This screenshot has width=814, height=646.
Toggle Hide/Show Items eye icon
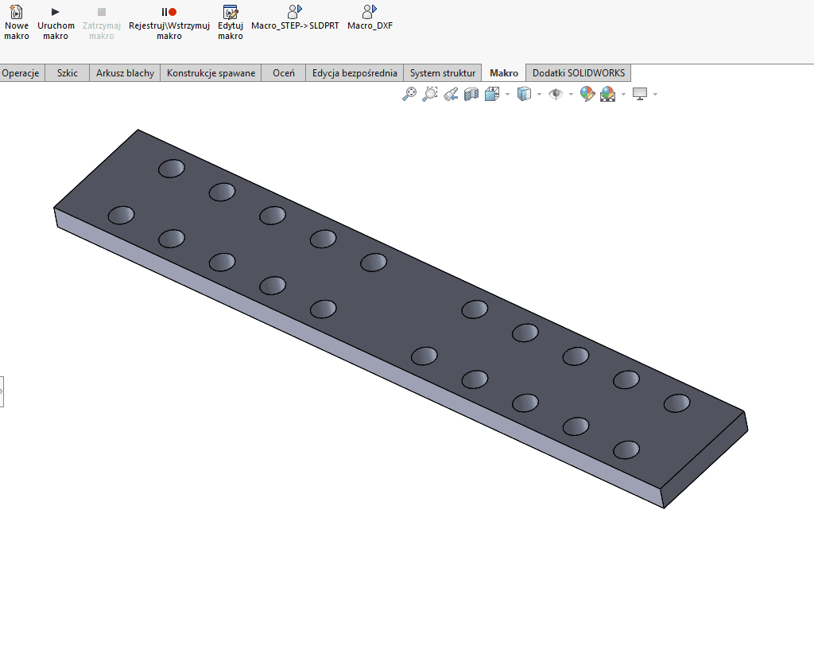[x=556, y=94]
